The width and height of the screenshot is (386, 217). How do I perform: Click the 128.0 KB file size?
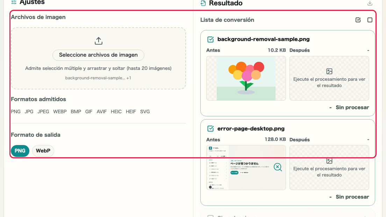[x=275, y=139]
